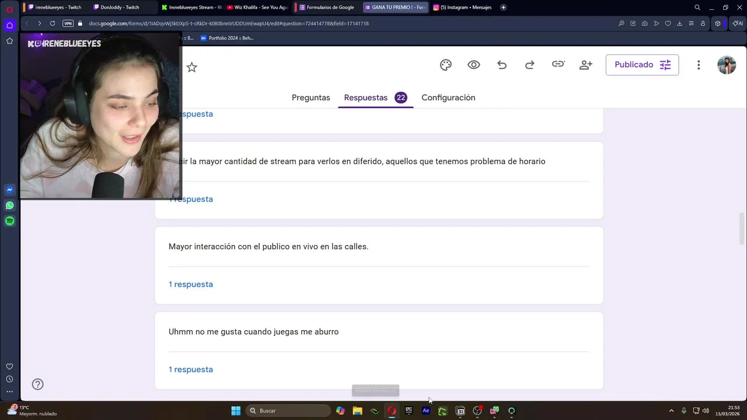Open the snapshot camera icon in address bar
Image resolution: width=747 pixels, height=420 pixels.
644,23
